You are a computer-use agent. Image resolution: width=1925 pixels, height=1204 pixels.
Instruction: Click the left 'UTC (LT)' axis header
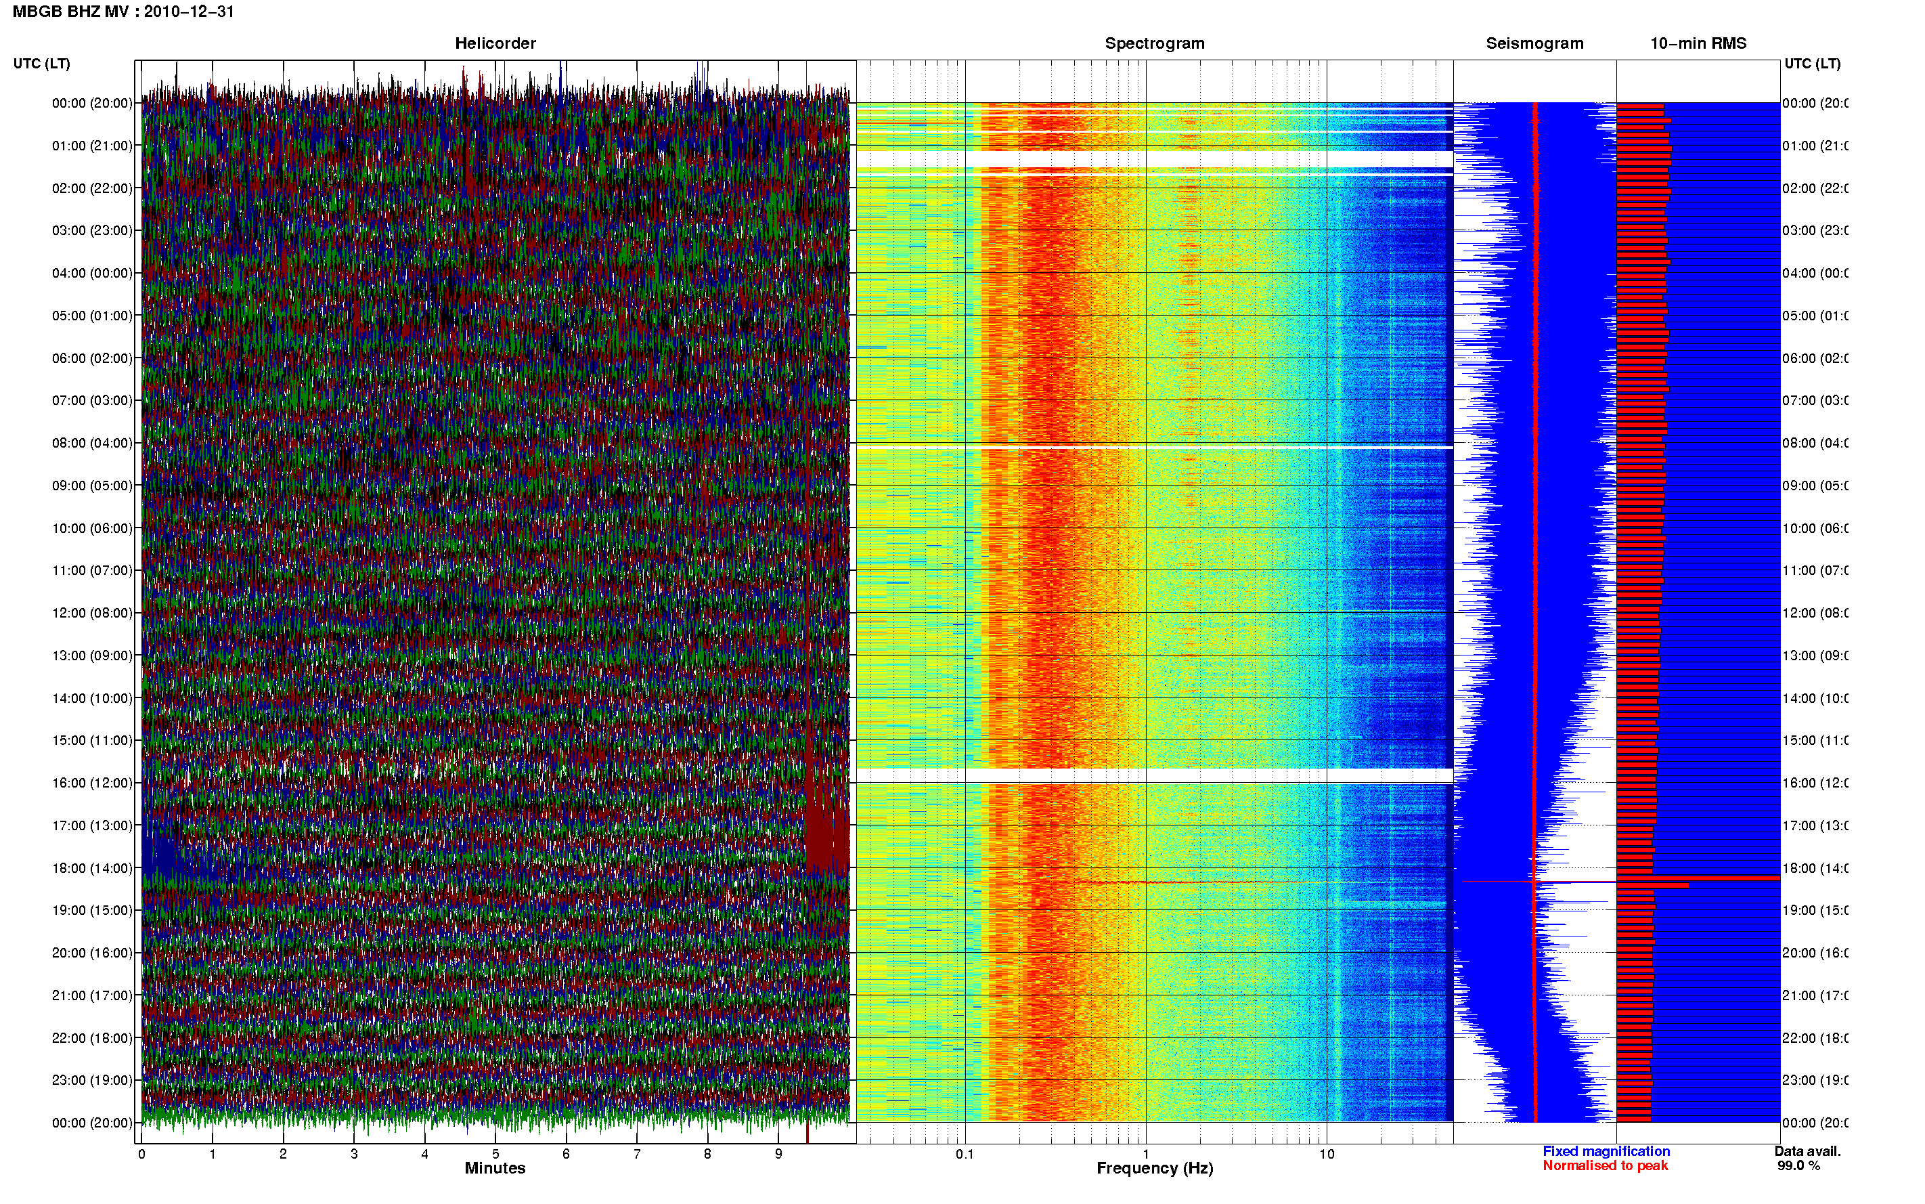coord(41,64)
